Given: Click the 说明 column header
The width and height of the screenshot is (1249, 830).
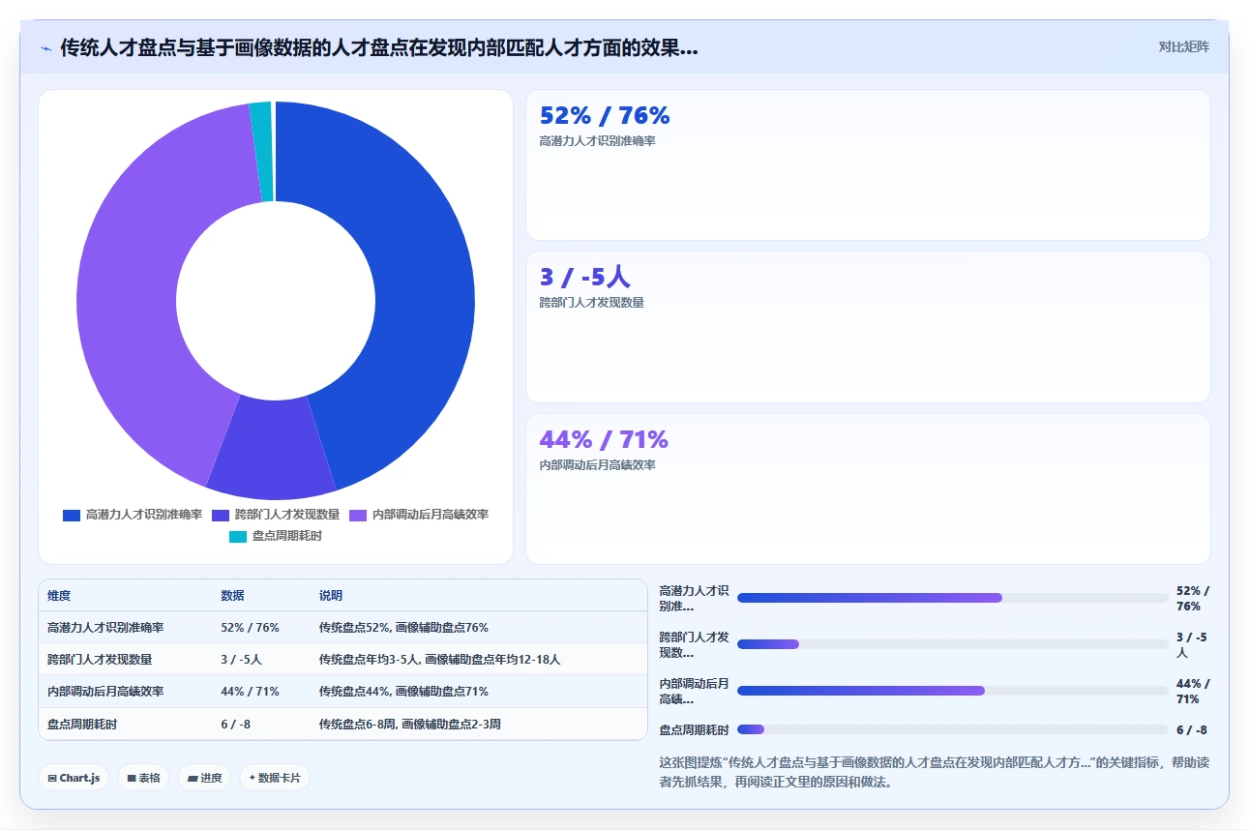Looking at the screenshot, I should [331, 596].
